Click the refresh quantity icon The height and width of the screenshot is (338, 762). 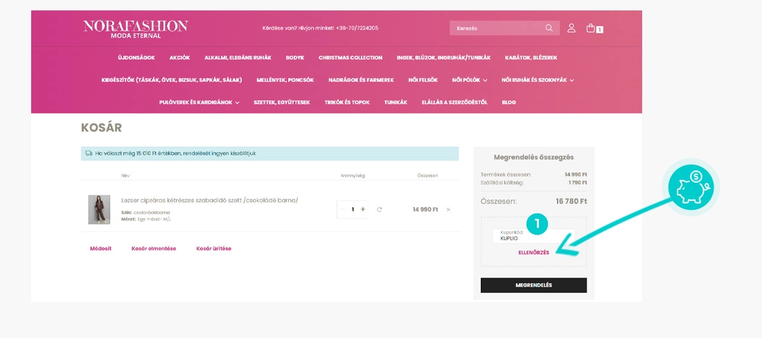tap(379, 210)
